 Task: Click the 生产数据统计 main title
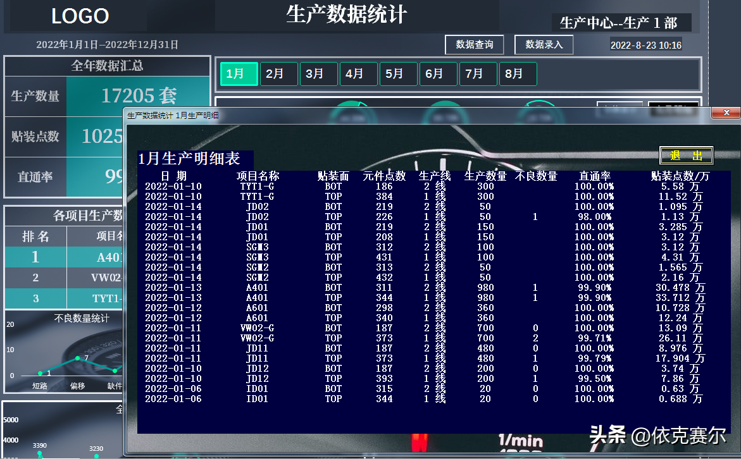point(346,14)
